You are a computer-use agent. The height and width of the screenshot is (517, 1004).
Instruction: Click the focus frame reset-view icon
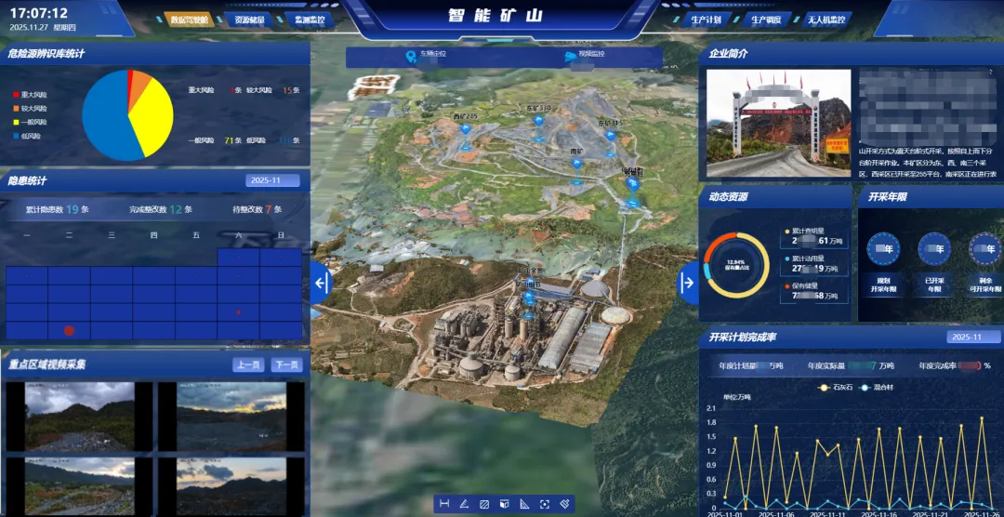(544, 504)
